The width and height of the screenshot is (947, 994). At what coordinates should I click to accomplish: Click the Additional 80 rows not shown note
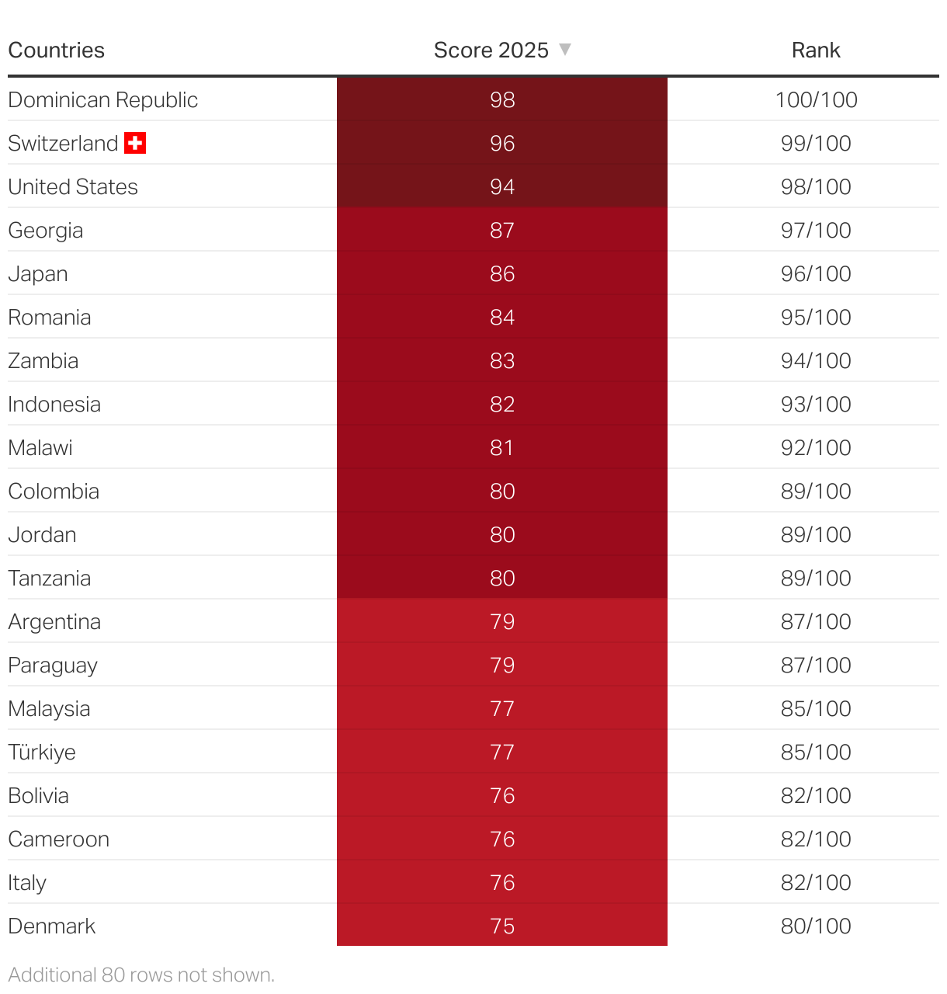click(x=141, y=975)
